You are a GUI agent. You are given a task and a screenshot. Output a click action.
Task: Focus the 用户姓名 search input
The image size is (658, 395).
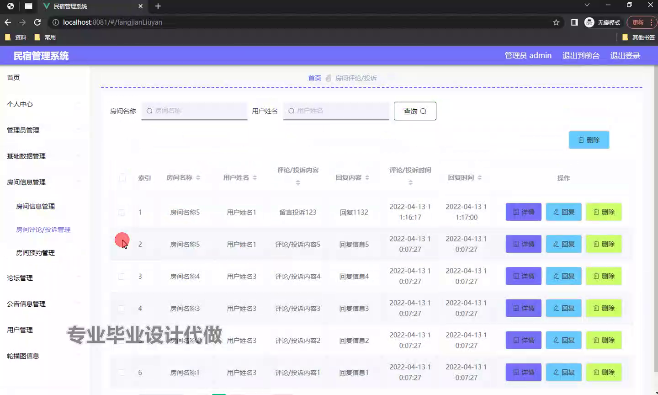(x=336, y=111)
